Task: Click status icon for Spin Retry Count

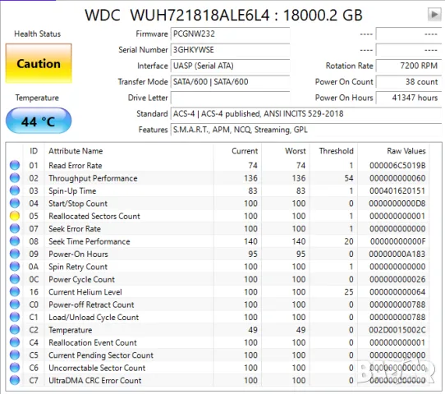Action: point(15,266)
